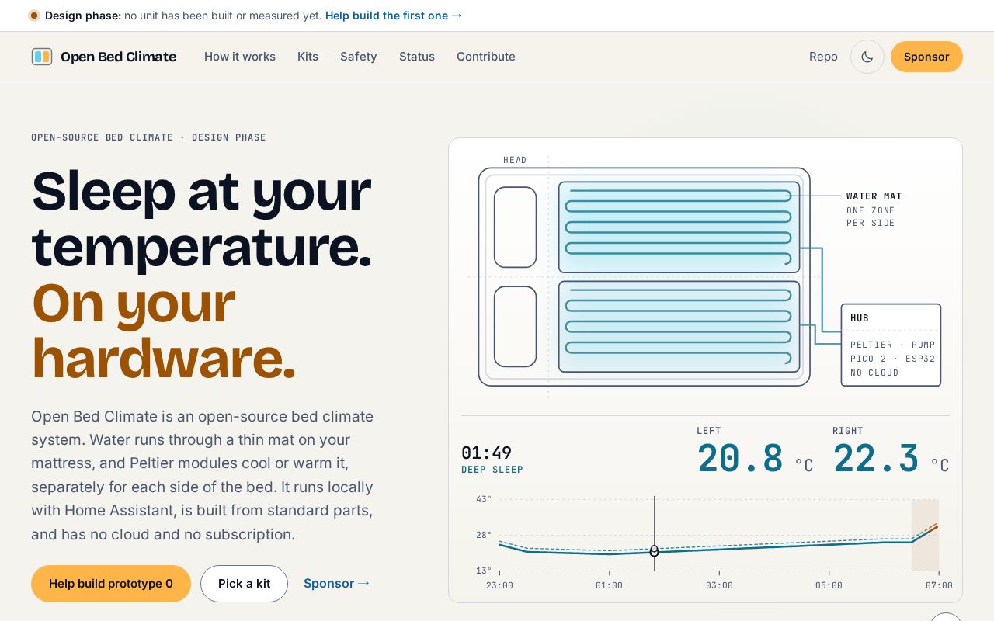The image size is (994, 621).
Task: Click the LEFT temperature reading 20.8
Action: (x=740, y=459)
